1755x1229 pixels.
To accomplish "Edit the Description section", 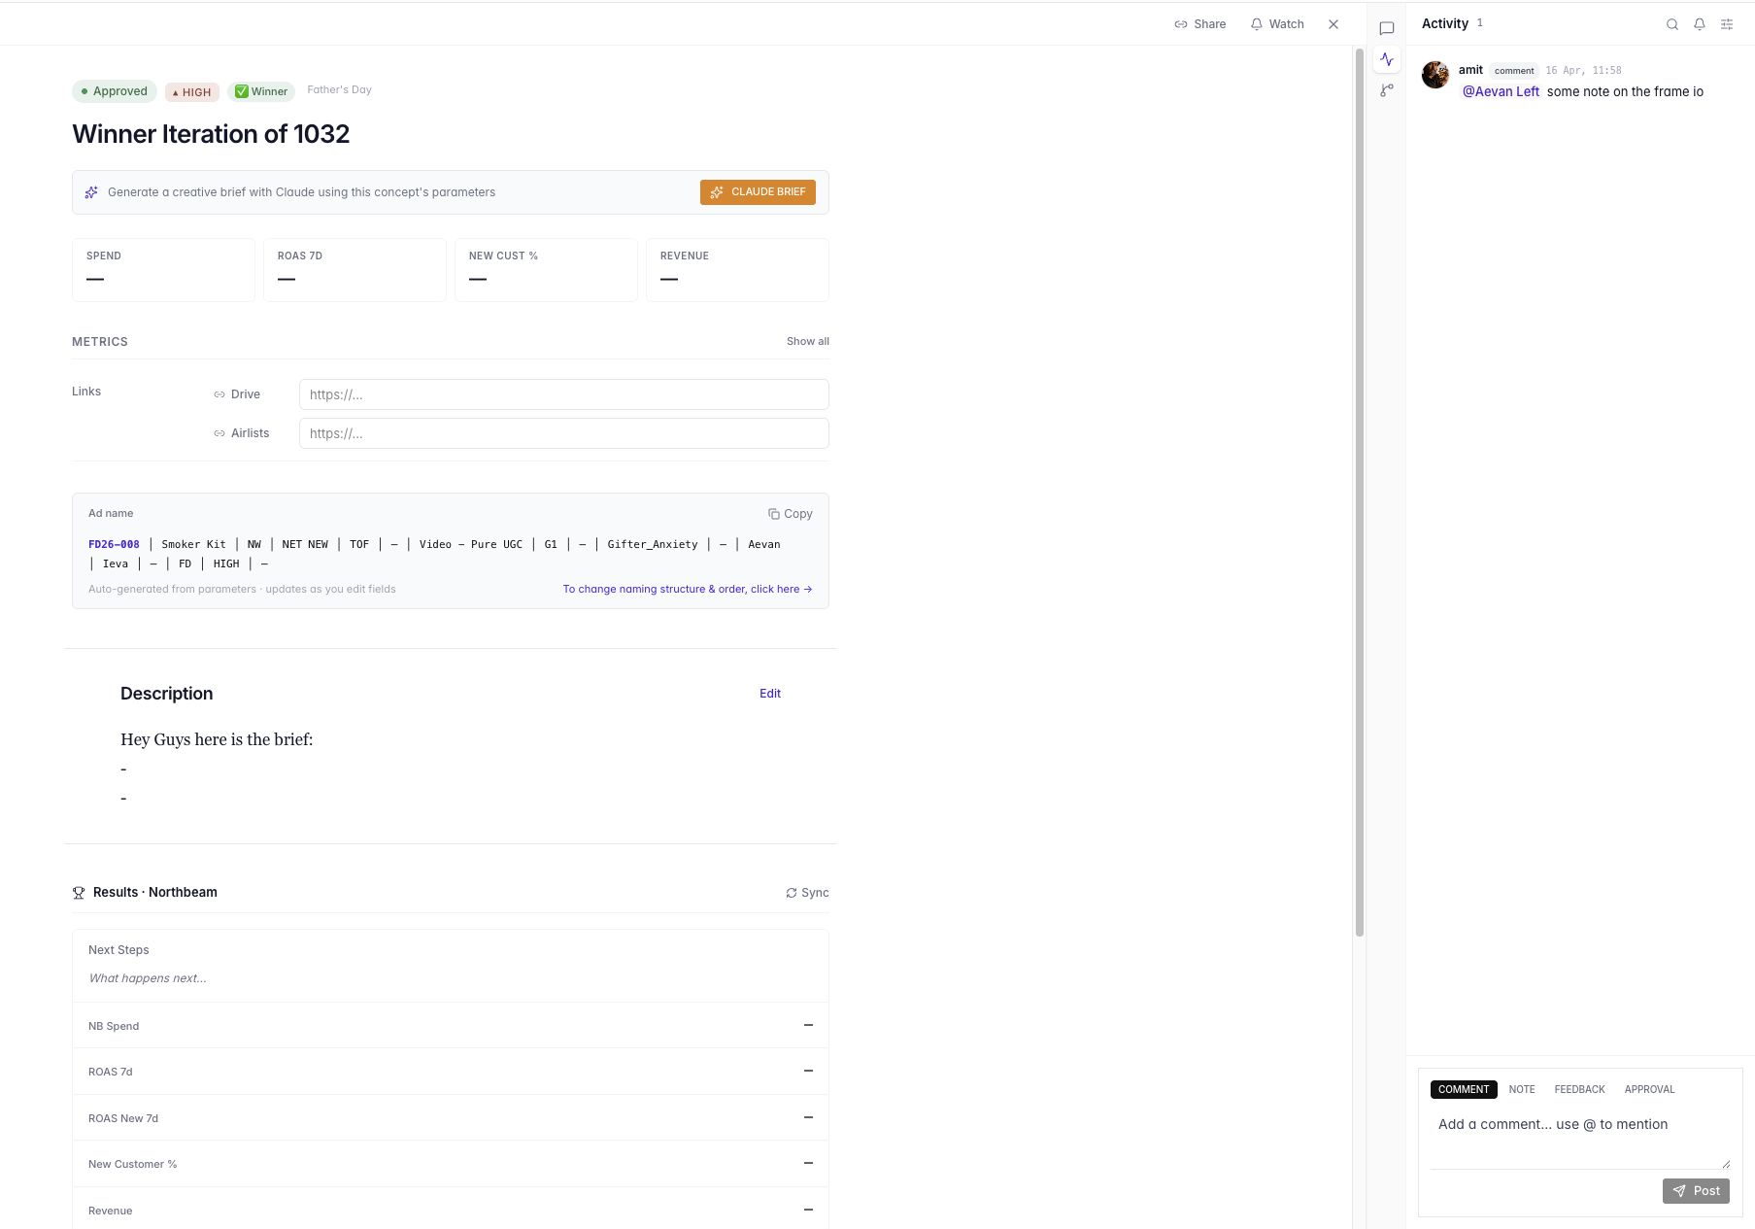I will pos(769,694).
